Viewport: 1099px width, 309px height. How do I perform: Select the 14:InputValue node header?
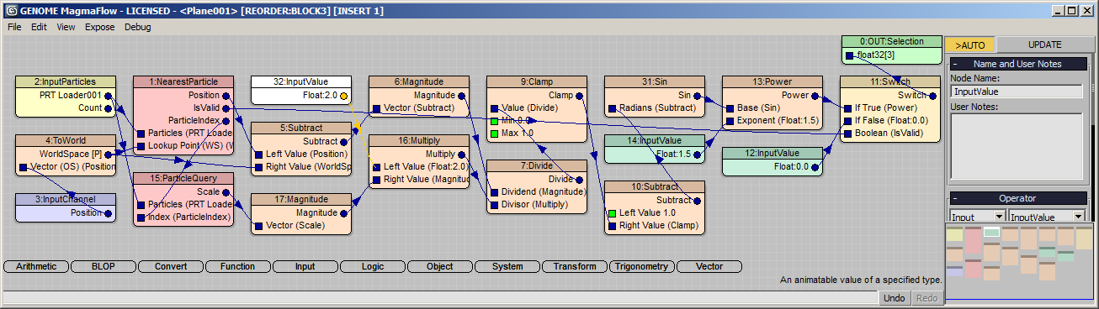pyautogui.click(x=655, y=141)
